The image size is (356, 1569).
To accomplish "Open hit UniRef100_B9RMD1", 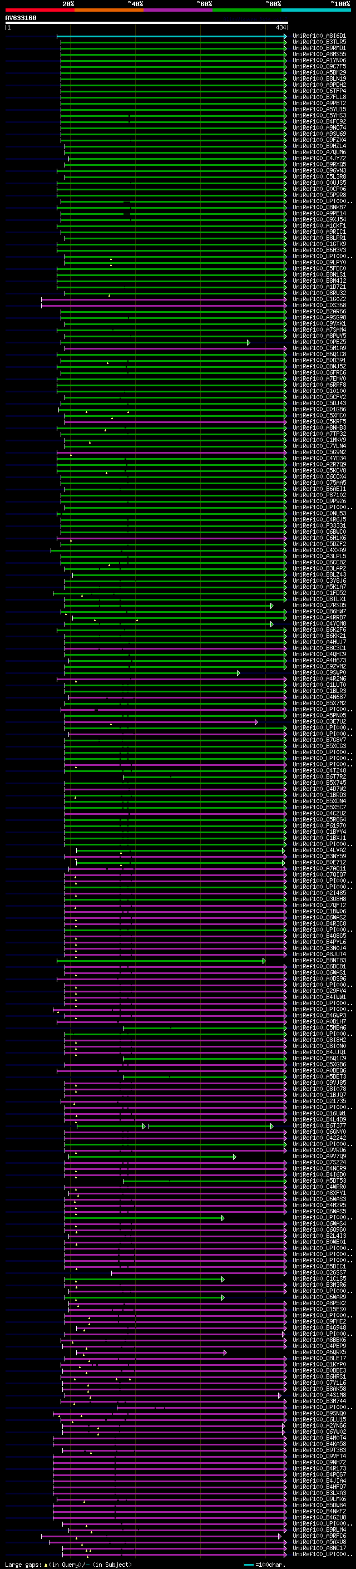I will click(x=319, y=48).
